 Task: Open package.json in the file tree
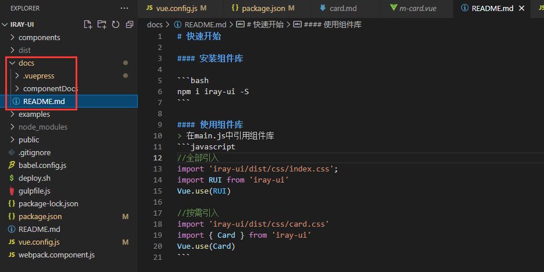coord(69,216)
